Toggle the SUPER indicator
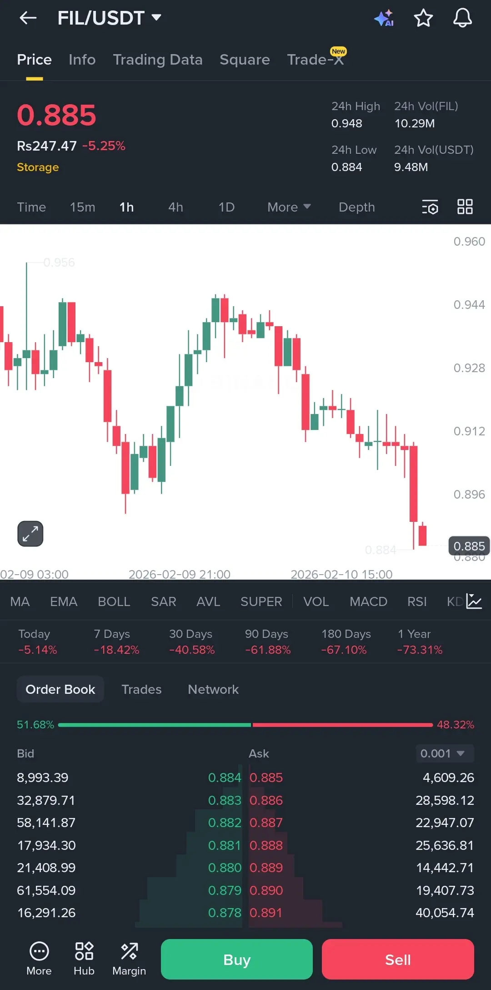 (261, 601)
